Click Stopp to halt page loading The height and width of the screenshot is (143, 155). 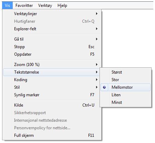[51, 47]
